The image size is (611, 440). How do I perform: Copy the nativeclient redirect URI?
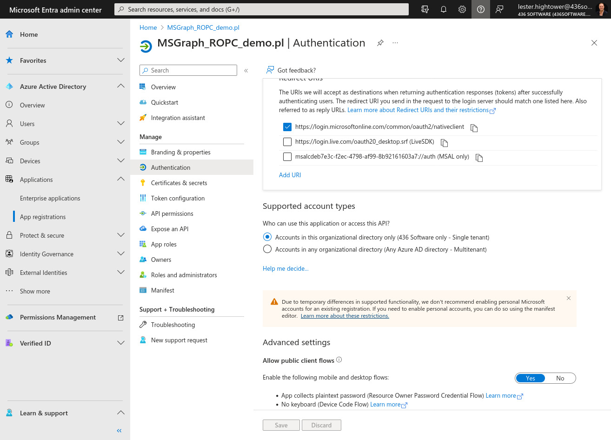(x=474, y=127)
